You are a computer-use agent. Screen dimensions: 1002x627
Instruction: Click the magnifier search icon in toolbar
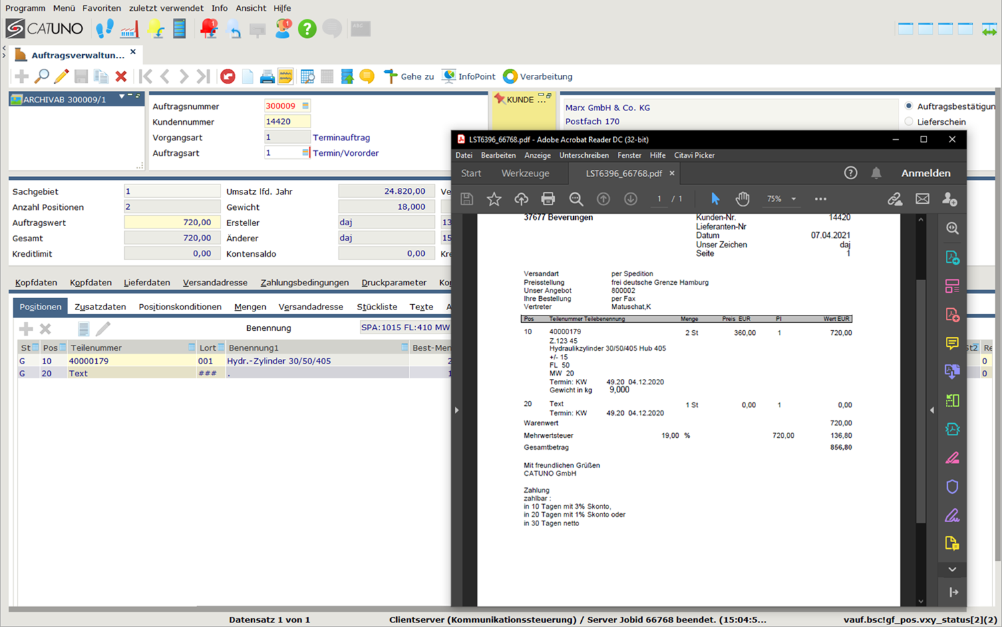[41, 77]
